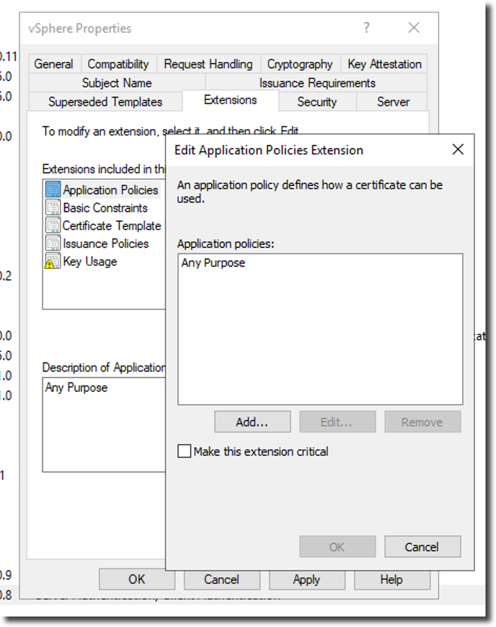The image size is (496, 627).
Task: Open the Subject Name tab
Action: click(117, 83)
